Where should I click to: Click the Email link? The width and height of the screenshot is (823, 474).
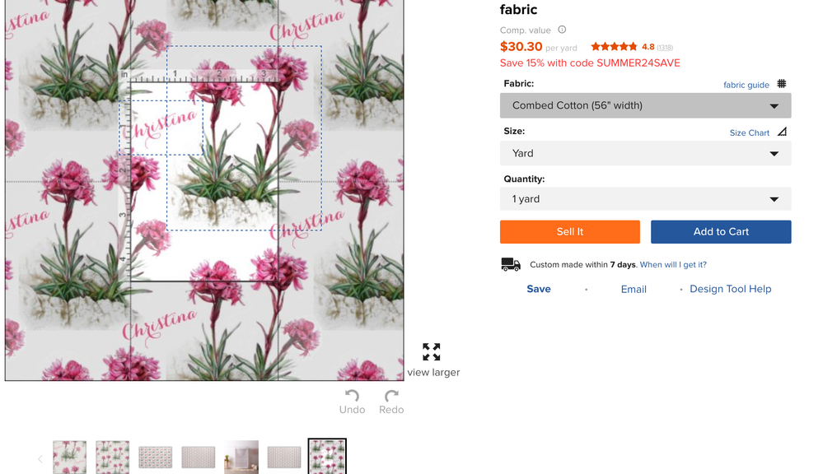coord(634,289)
